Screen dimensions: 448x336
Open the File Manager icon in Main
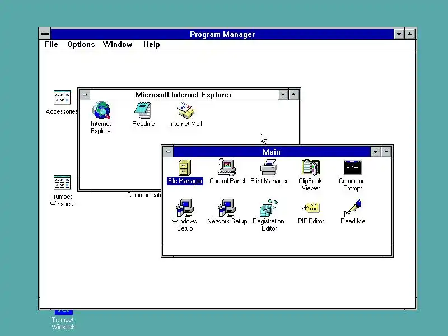pyautogui.click(x=185, y=167)
